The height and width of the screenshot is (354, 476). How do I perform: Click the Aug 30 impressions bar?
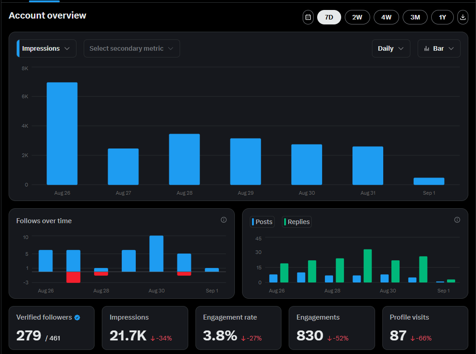point(307,165)
